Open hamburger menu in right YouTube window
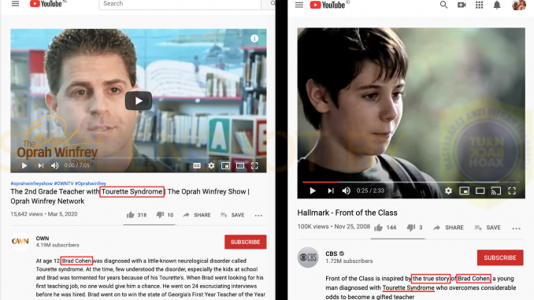Image resolution: width=534 pixels, height=300 pixels. pos(299,5)
